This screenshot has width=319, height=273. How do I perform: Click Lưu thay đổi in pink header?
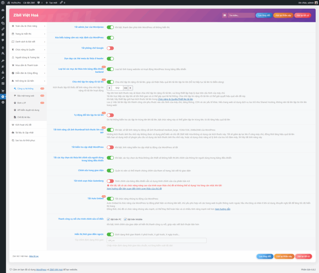(x=264, y=15)
